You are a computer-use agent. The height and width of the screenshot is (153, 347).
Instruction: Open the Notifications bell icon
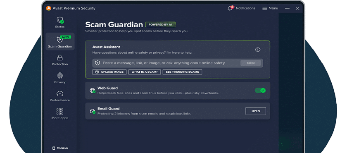point(230,8)
